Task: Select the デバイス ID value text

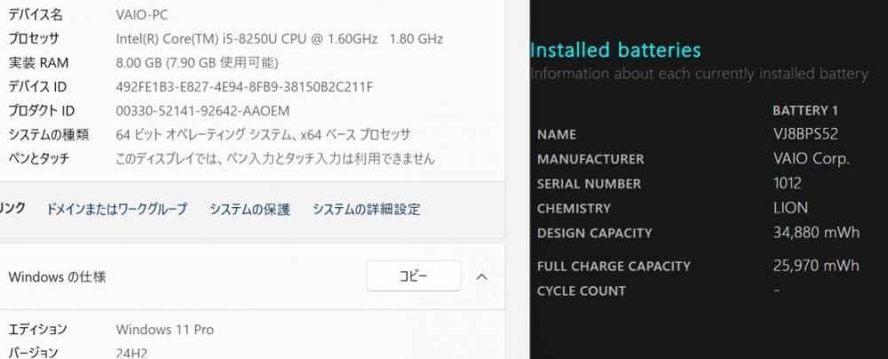Action: (x=244, y=87)
